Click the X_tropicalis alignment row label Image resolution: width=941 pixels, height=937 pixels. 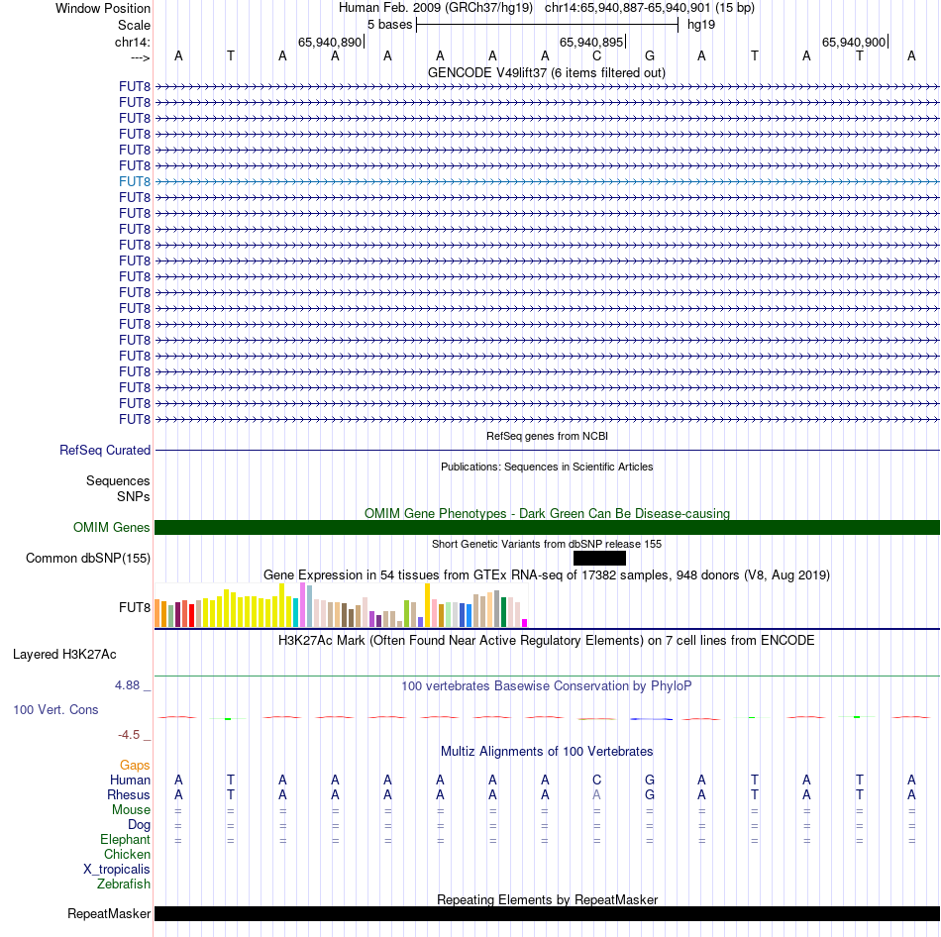pos(117,870)
